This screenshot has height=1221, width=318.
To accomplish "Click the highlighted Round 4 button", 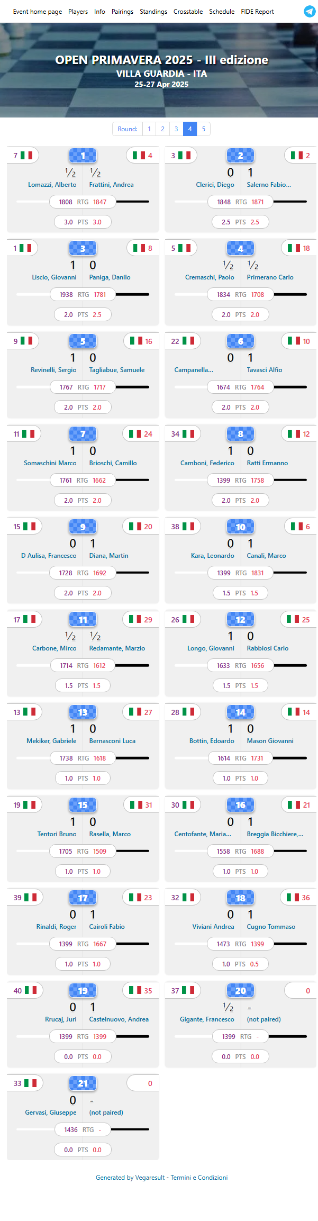I will (x=189, y=129).
